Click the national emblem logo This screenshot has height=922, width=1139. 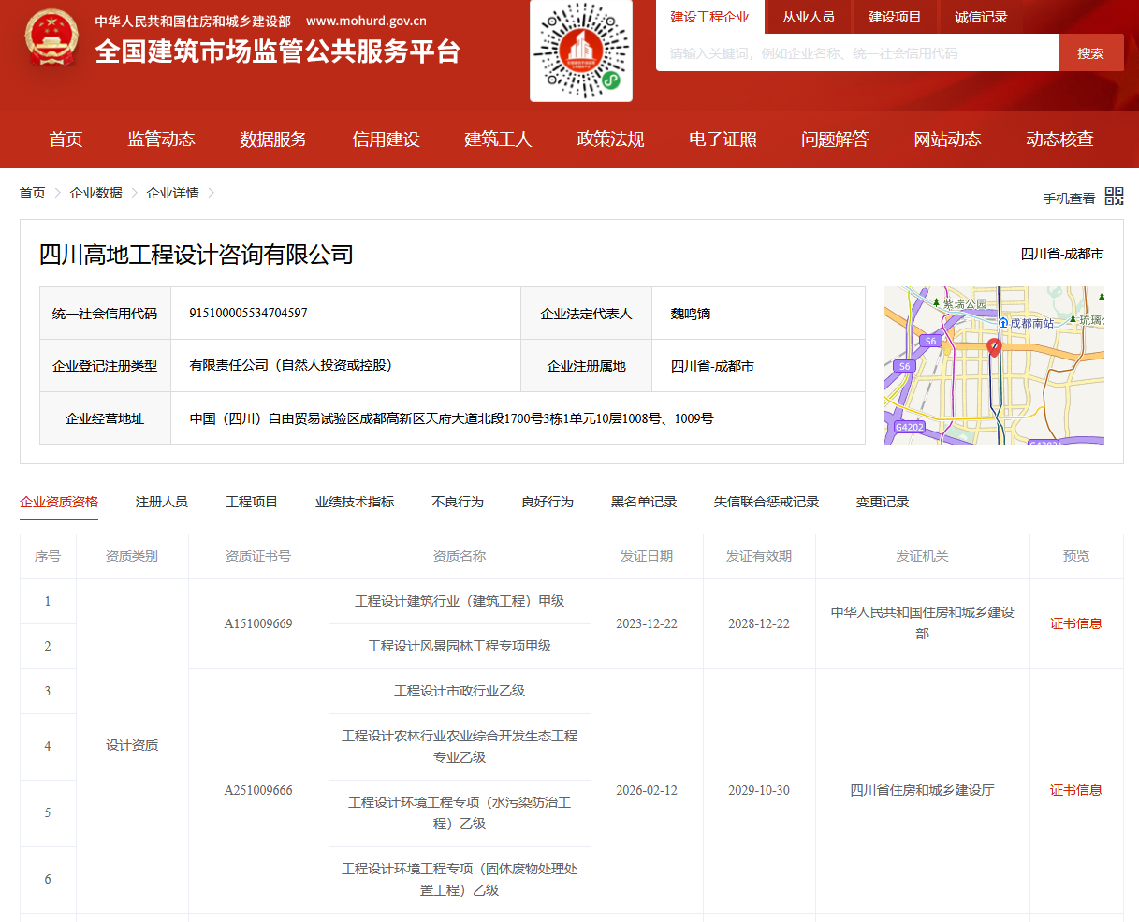tap(52, 37)
